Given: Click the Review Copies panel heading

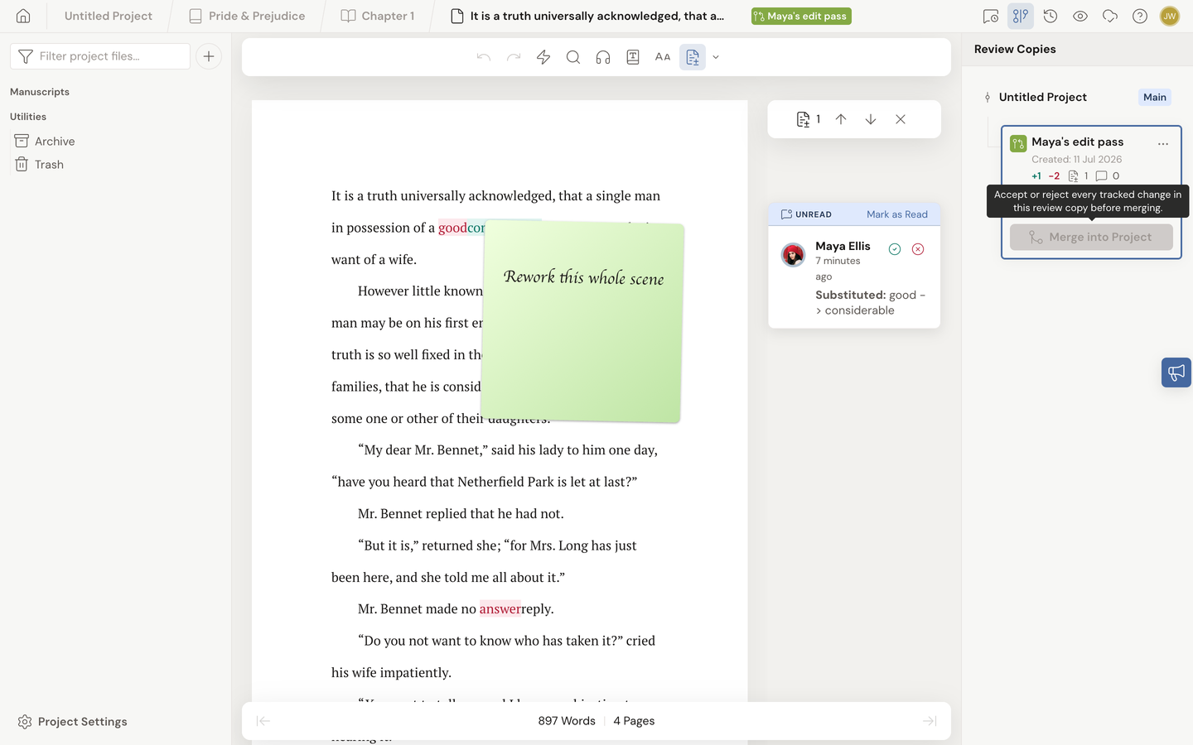Looking at the screenshot, I should click(x=1015, y=49).
